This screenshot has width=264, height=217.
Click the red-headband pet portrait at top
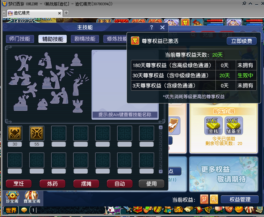[x=197, y=22]
